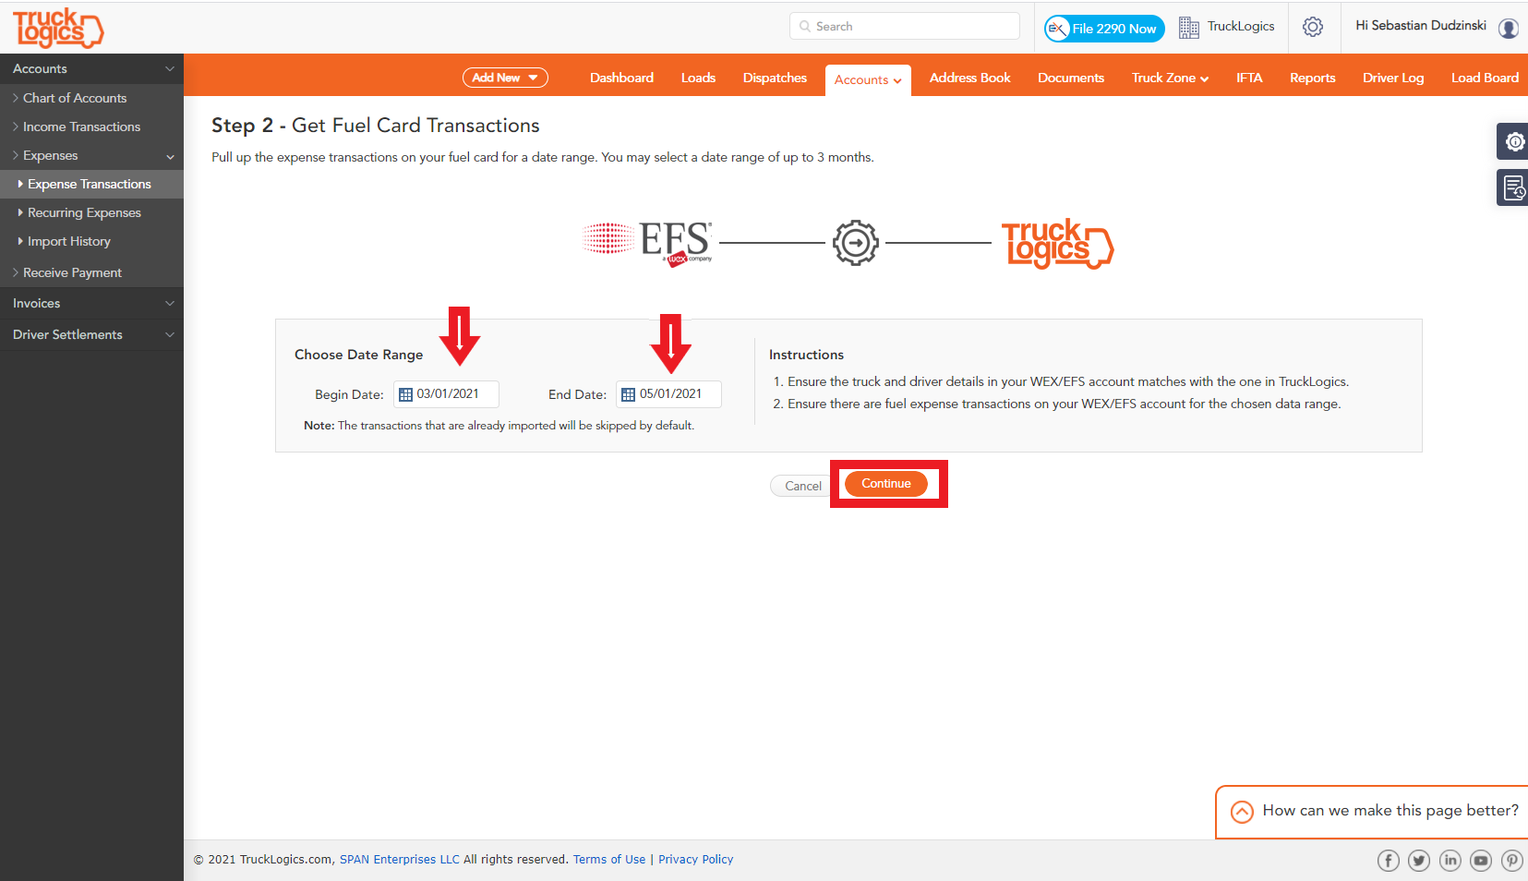The image size is (1528, 881).
Task: Click the File 2290 Now button
Action: pos(1104,29)
